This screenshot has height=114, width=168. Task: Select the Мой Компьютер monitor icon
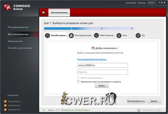point(96,35)
